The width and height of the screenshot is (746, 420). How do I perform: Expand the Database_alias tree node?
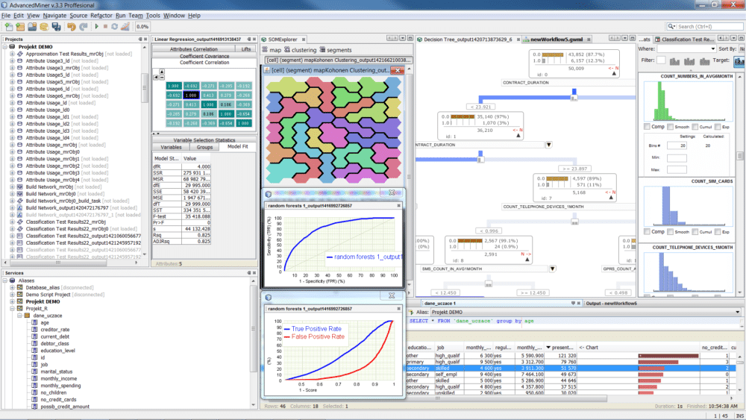coord(13,287)
